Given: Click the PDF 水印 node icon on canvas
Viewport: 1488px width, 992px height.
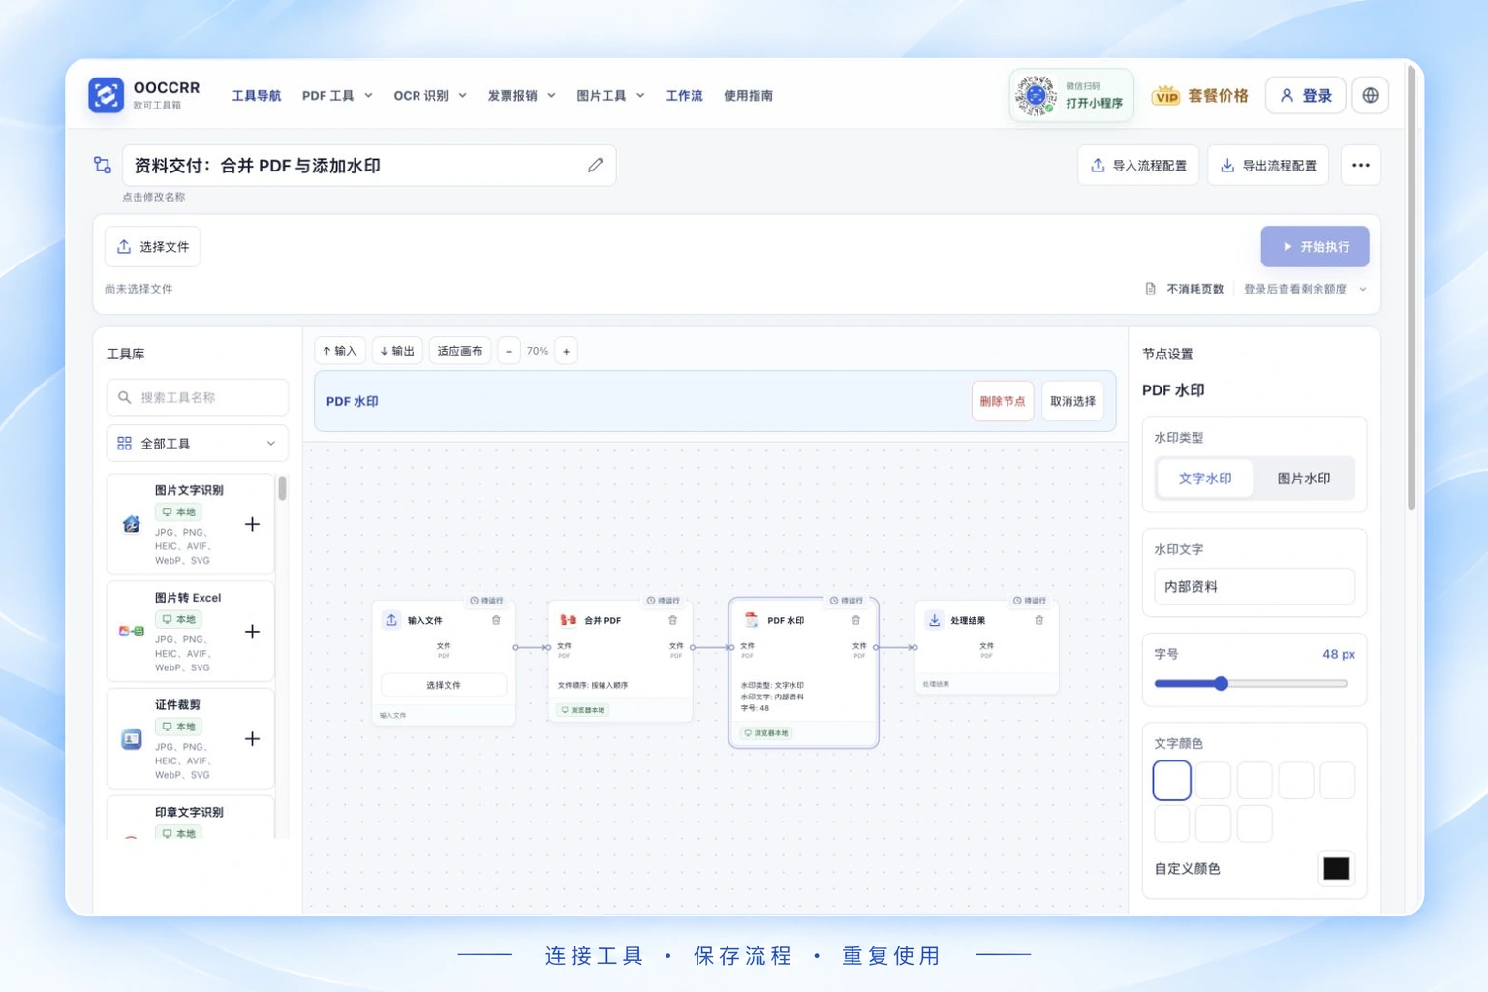Looking at the screenshot, I should (x=751, y=620).
